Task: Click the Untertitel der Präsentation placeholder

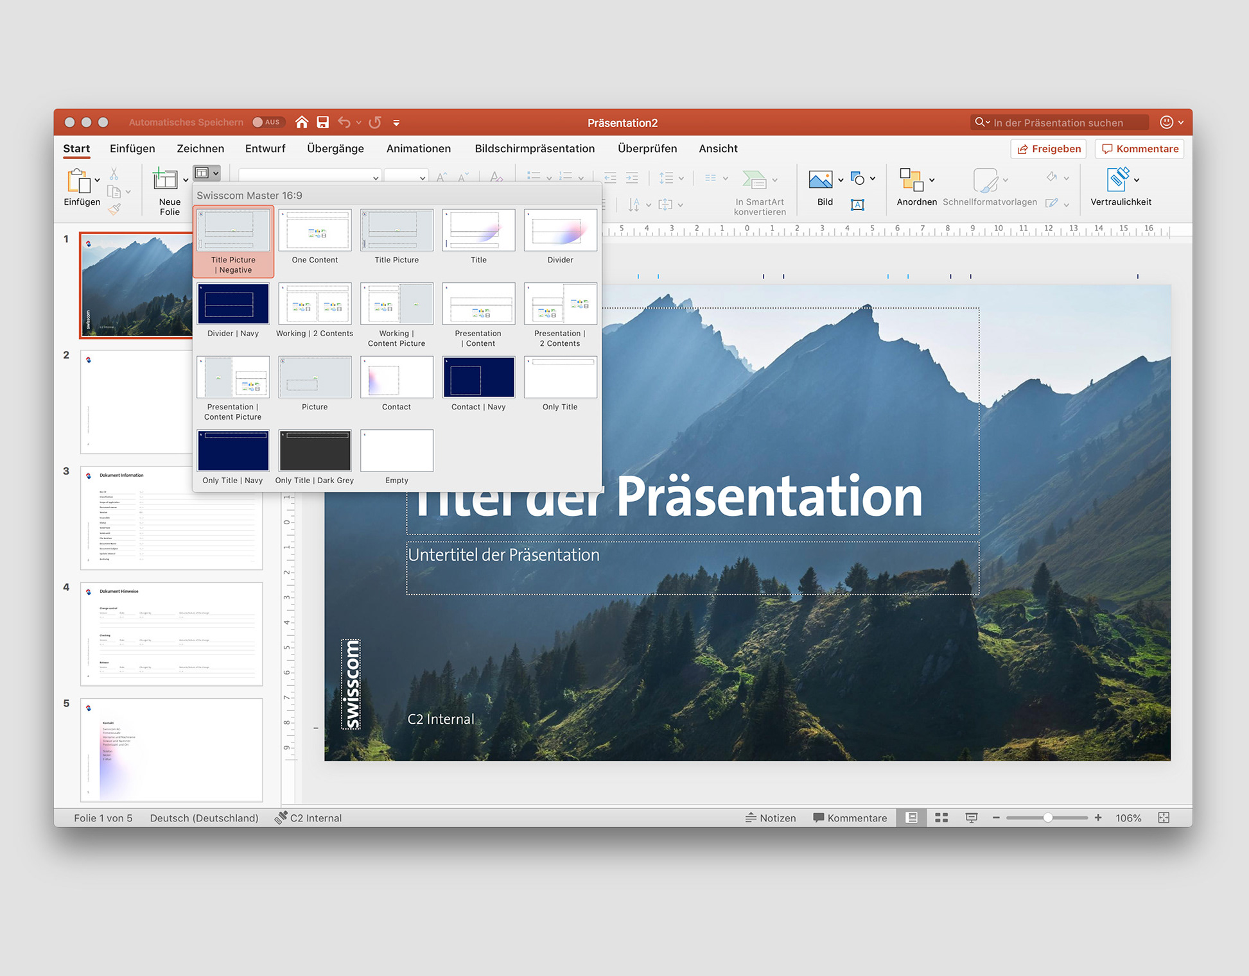Action: tap(692, 568)
